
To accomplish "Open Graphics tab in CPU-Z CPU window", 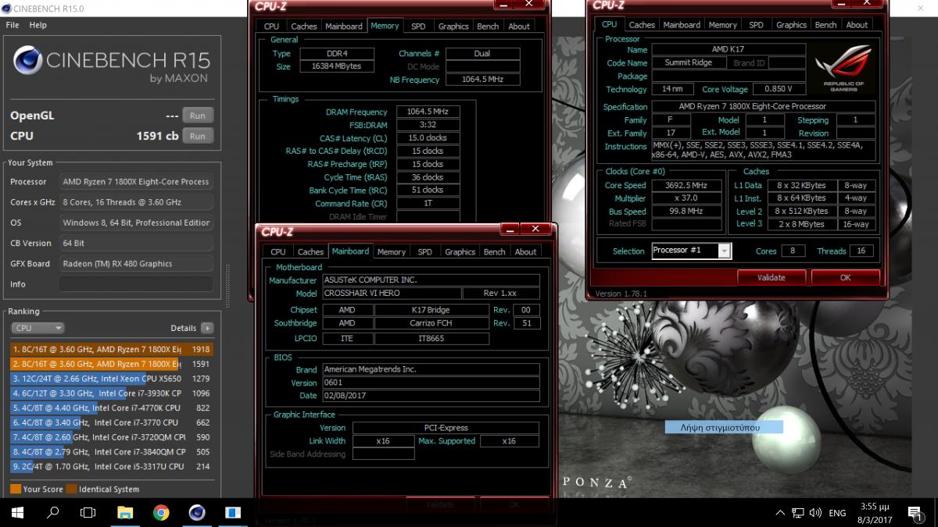I will [791, 25].
